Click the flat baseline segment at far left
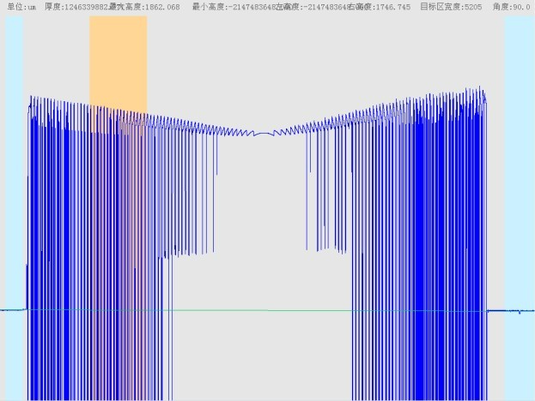535x401 pixels. pyautogui.click(x=12, y=309)
